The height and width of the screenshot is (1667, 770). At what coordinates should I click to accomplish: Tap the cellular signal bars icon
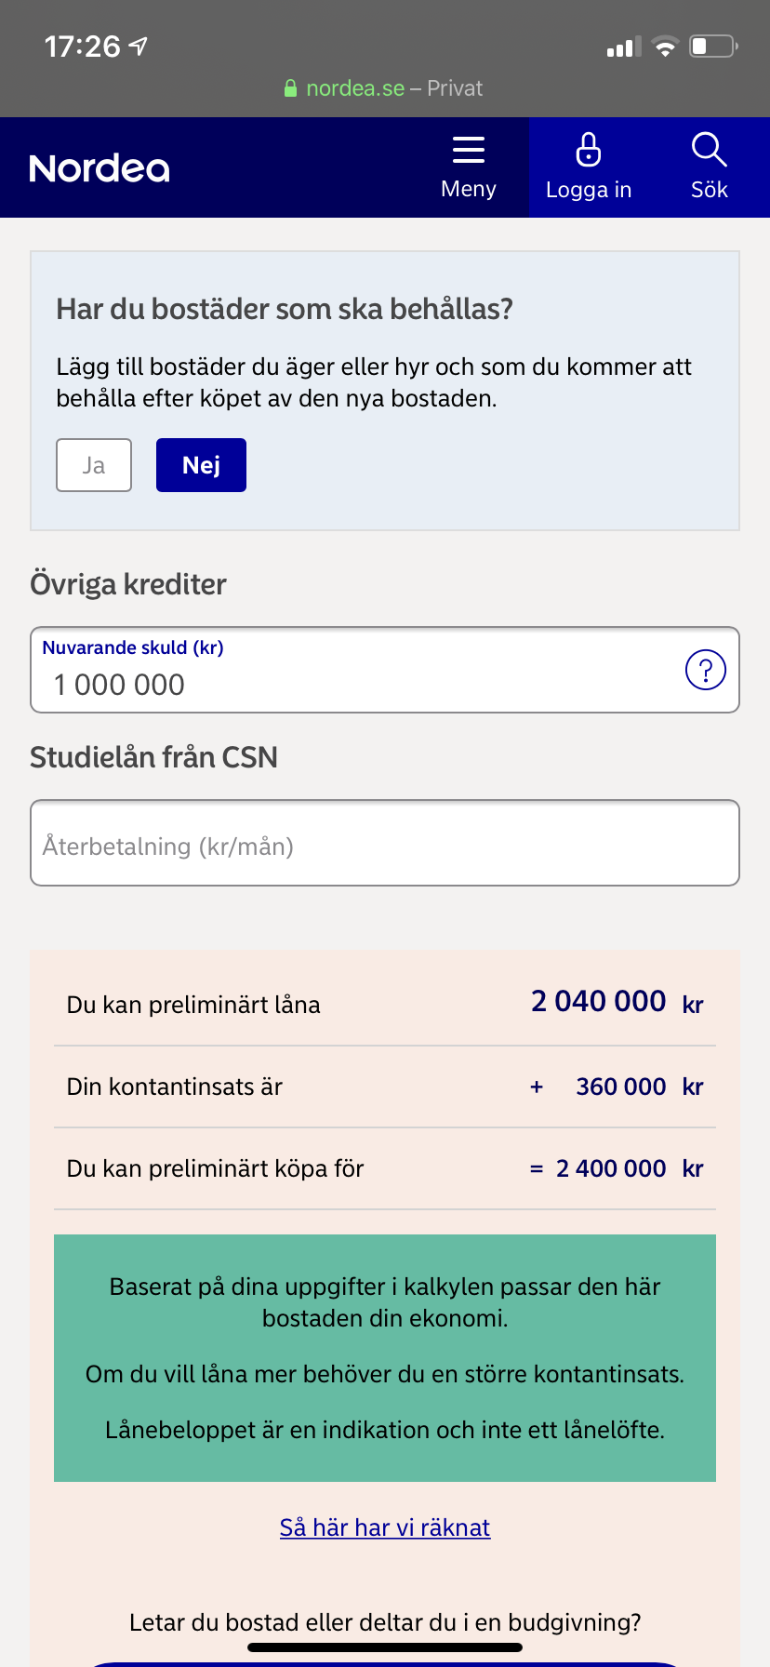coord(624,47)
